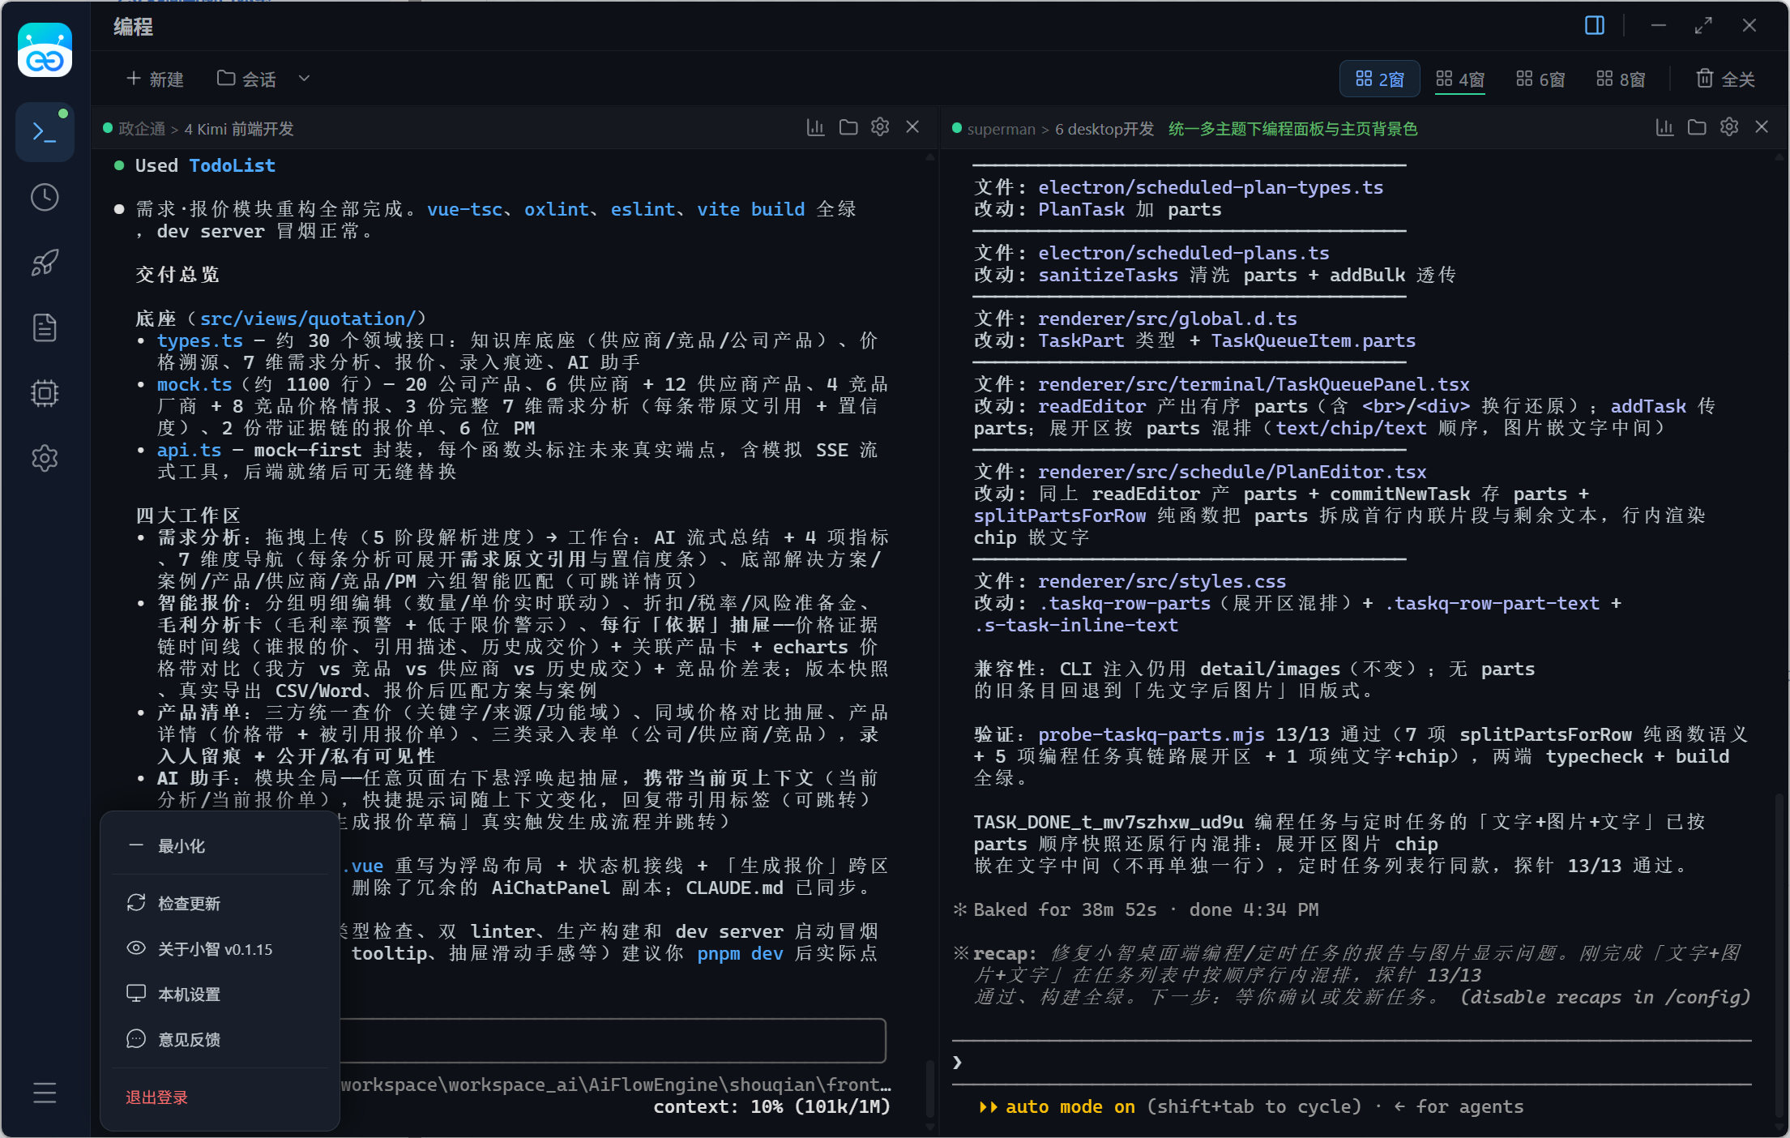
Task: Select 本机设置 in the popup menu
Action: [x=220, y=995]
